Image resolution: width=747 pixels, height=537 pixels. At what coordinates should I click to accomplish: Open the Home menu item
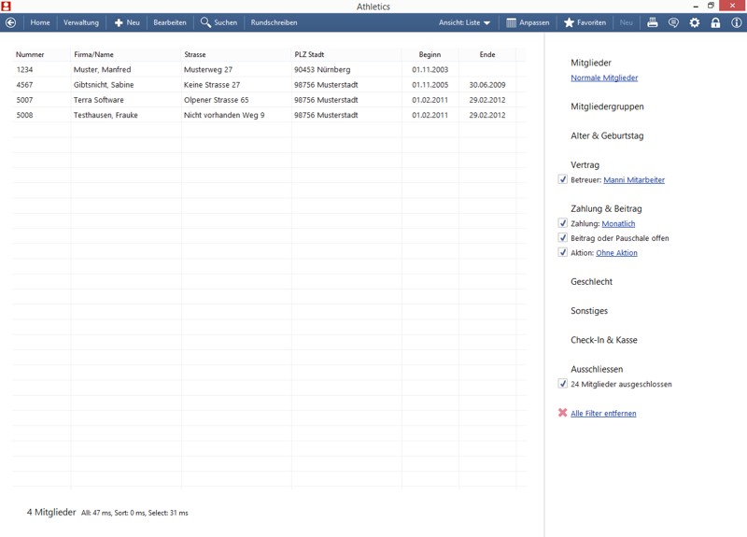tap(40, 22)
